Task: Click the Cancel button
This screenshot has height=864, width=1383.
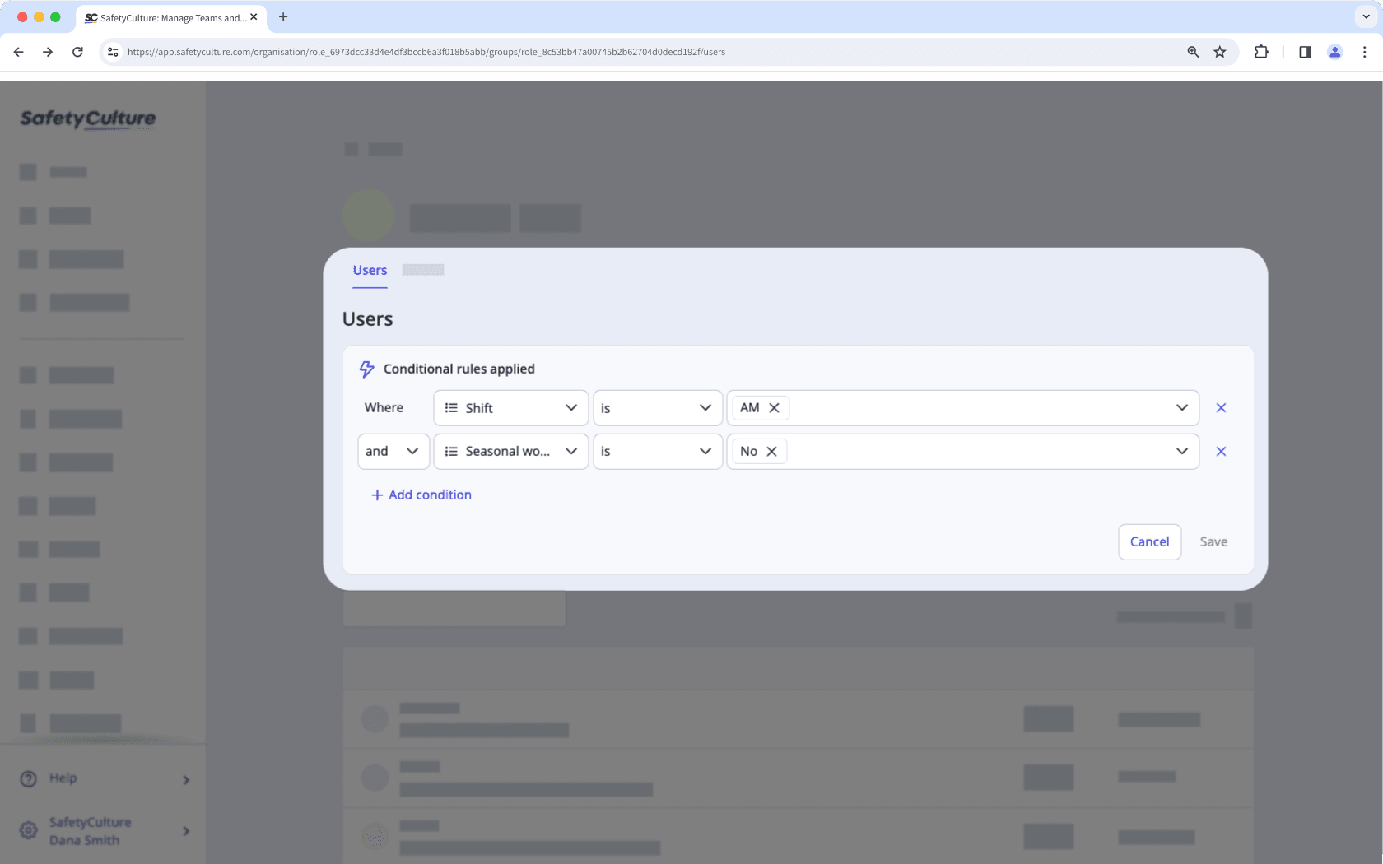Action: (x=1149, y=541)
